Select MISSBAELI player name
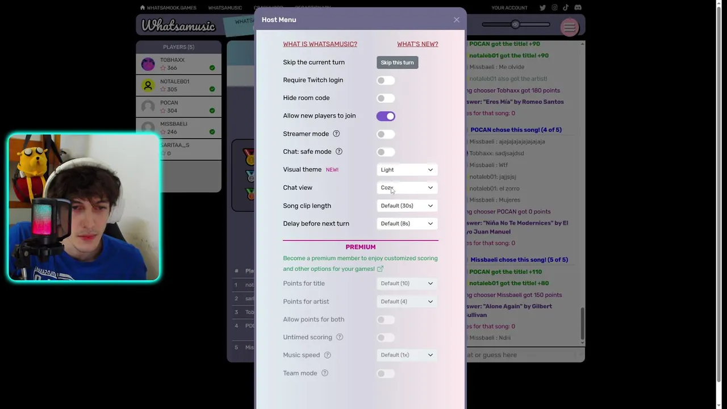The width and height of the screenshot is (727, 409). (173, 124)
